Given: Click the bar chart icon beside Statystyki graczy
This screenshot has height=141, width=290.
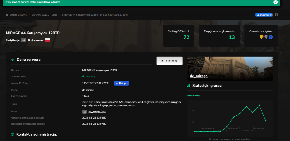Looking at the screenshot, I should click(x=189, y=85).
